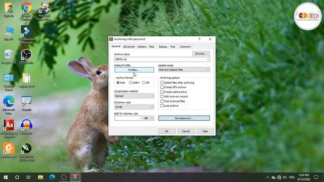The image size is (324, 182).
Task: Click the Browse... button
Action: [201, 54]
